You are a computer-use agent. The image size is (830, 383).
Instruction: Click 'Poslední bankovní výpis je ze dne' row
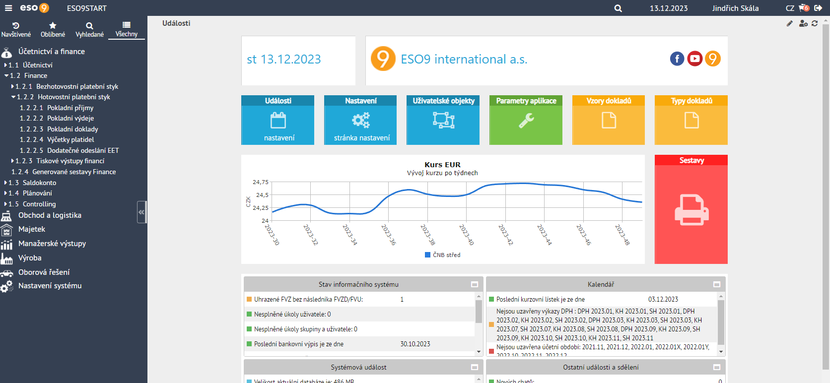pyautogui.click(x=360, y=344)
